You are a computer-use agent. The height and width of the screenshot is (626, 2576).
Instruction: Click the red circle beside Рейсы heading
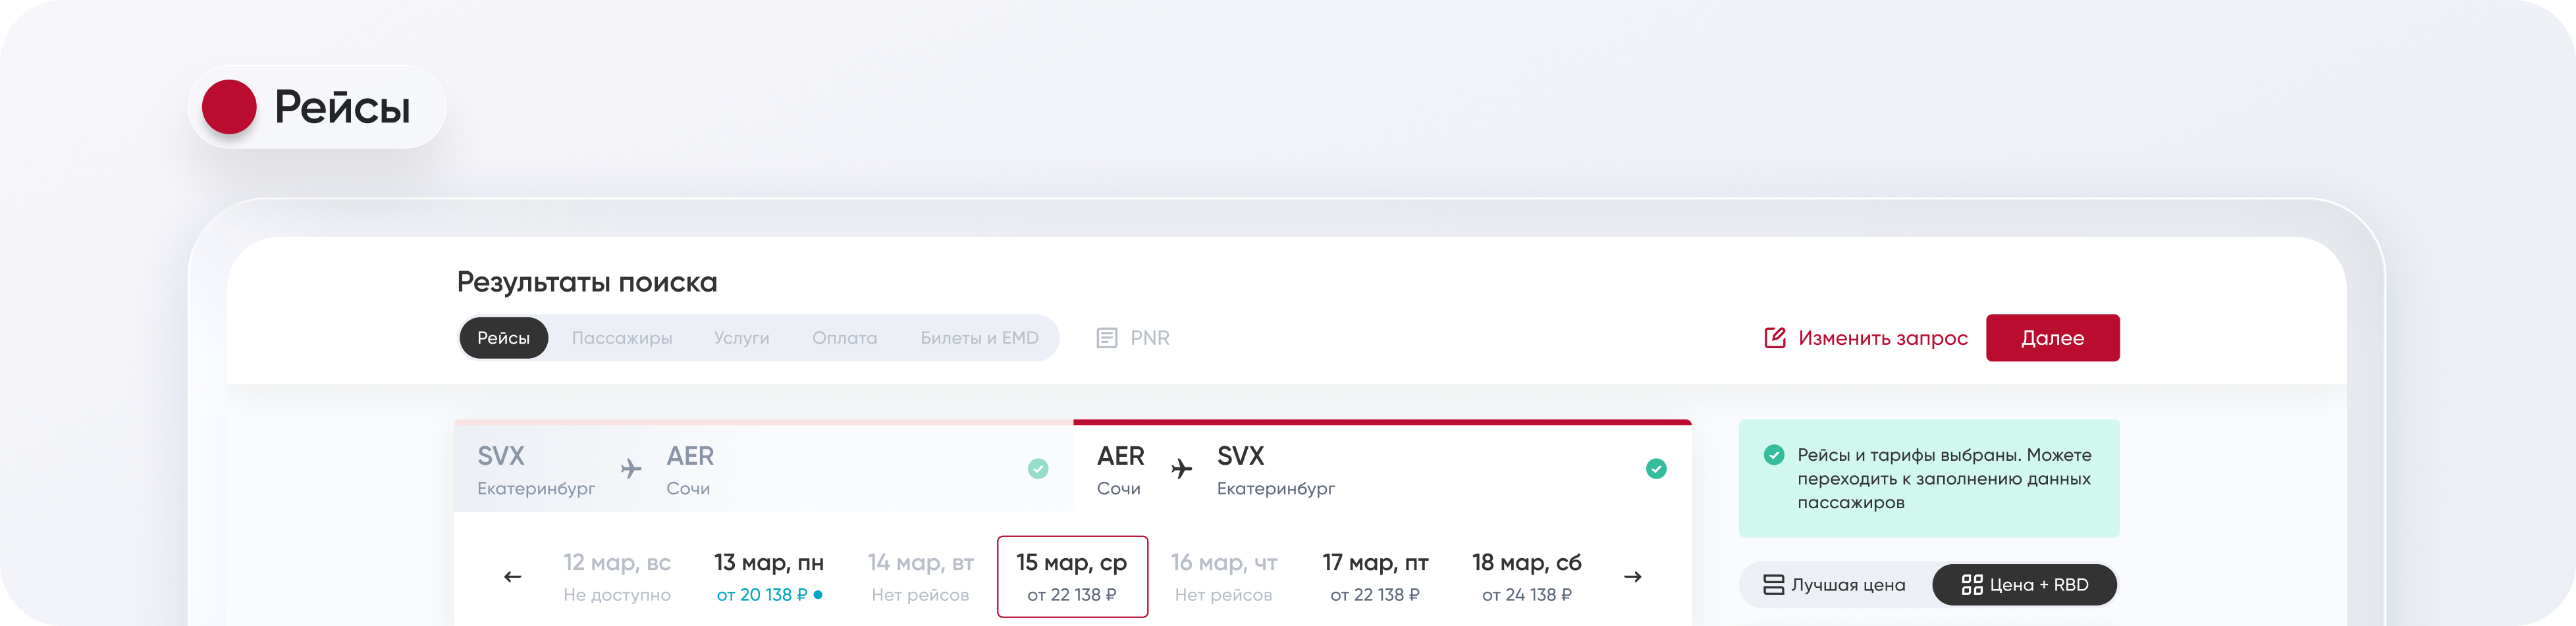tap(229, 107)
